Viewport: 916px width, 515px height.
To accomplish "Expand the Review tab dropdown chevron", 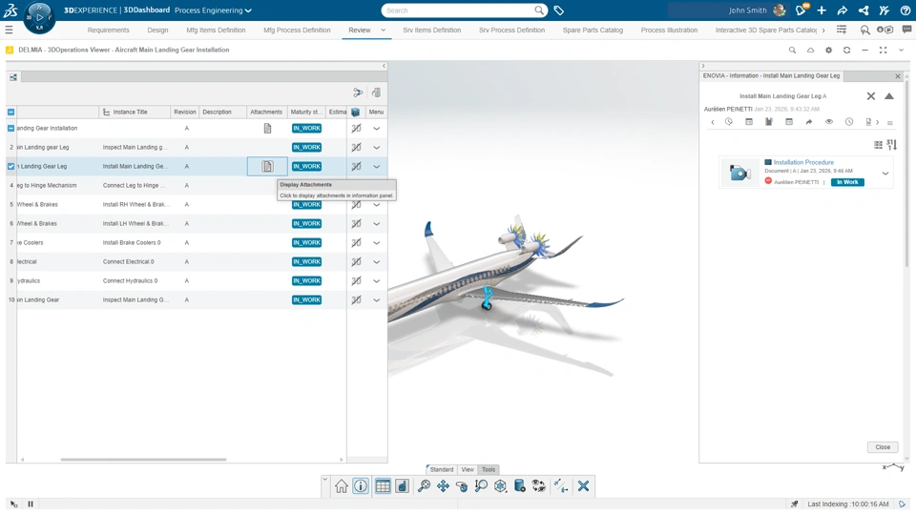I will pos(384,30).
